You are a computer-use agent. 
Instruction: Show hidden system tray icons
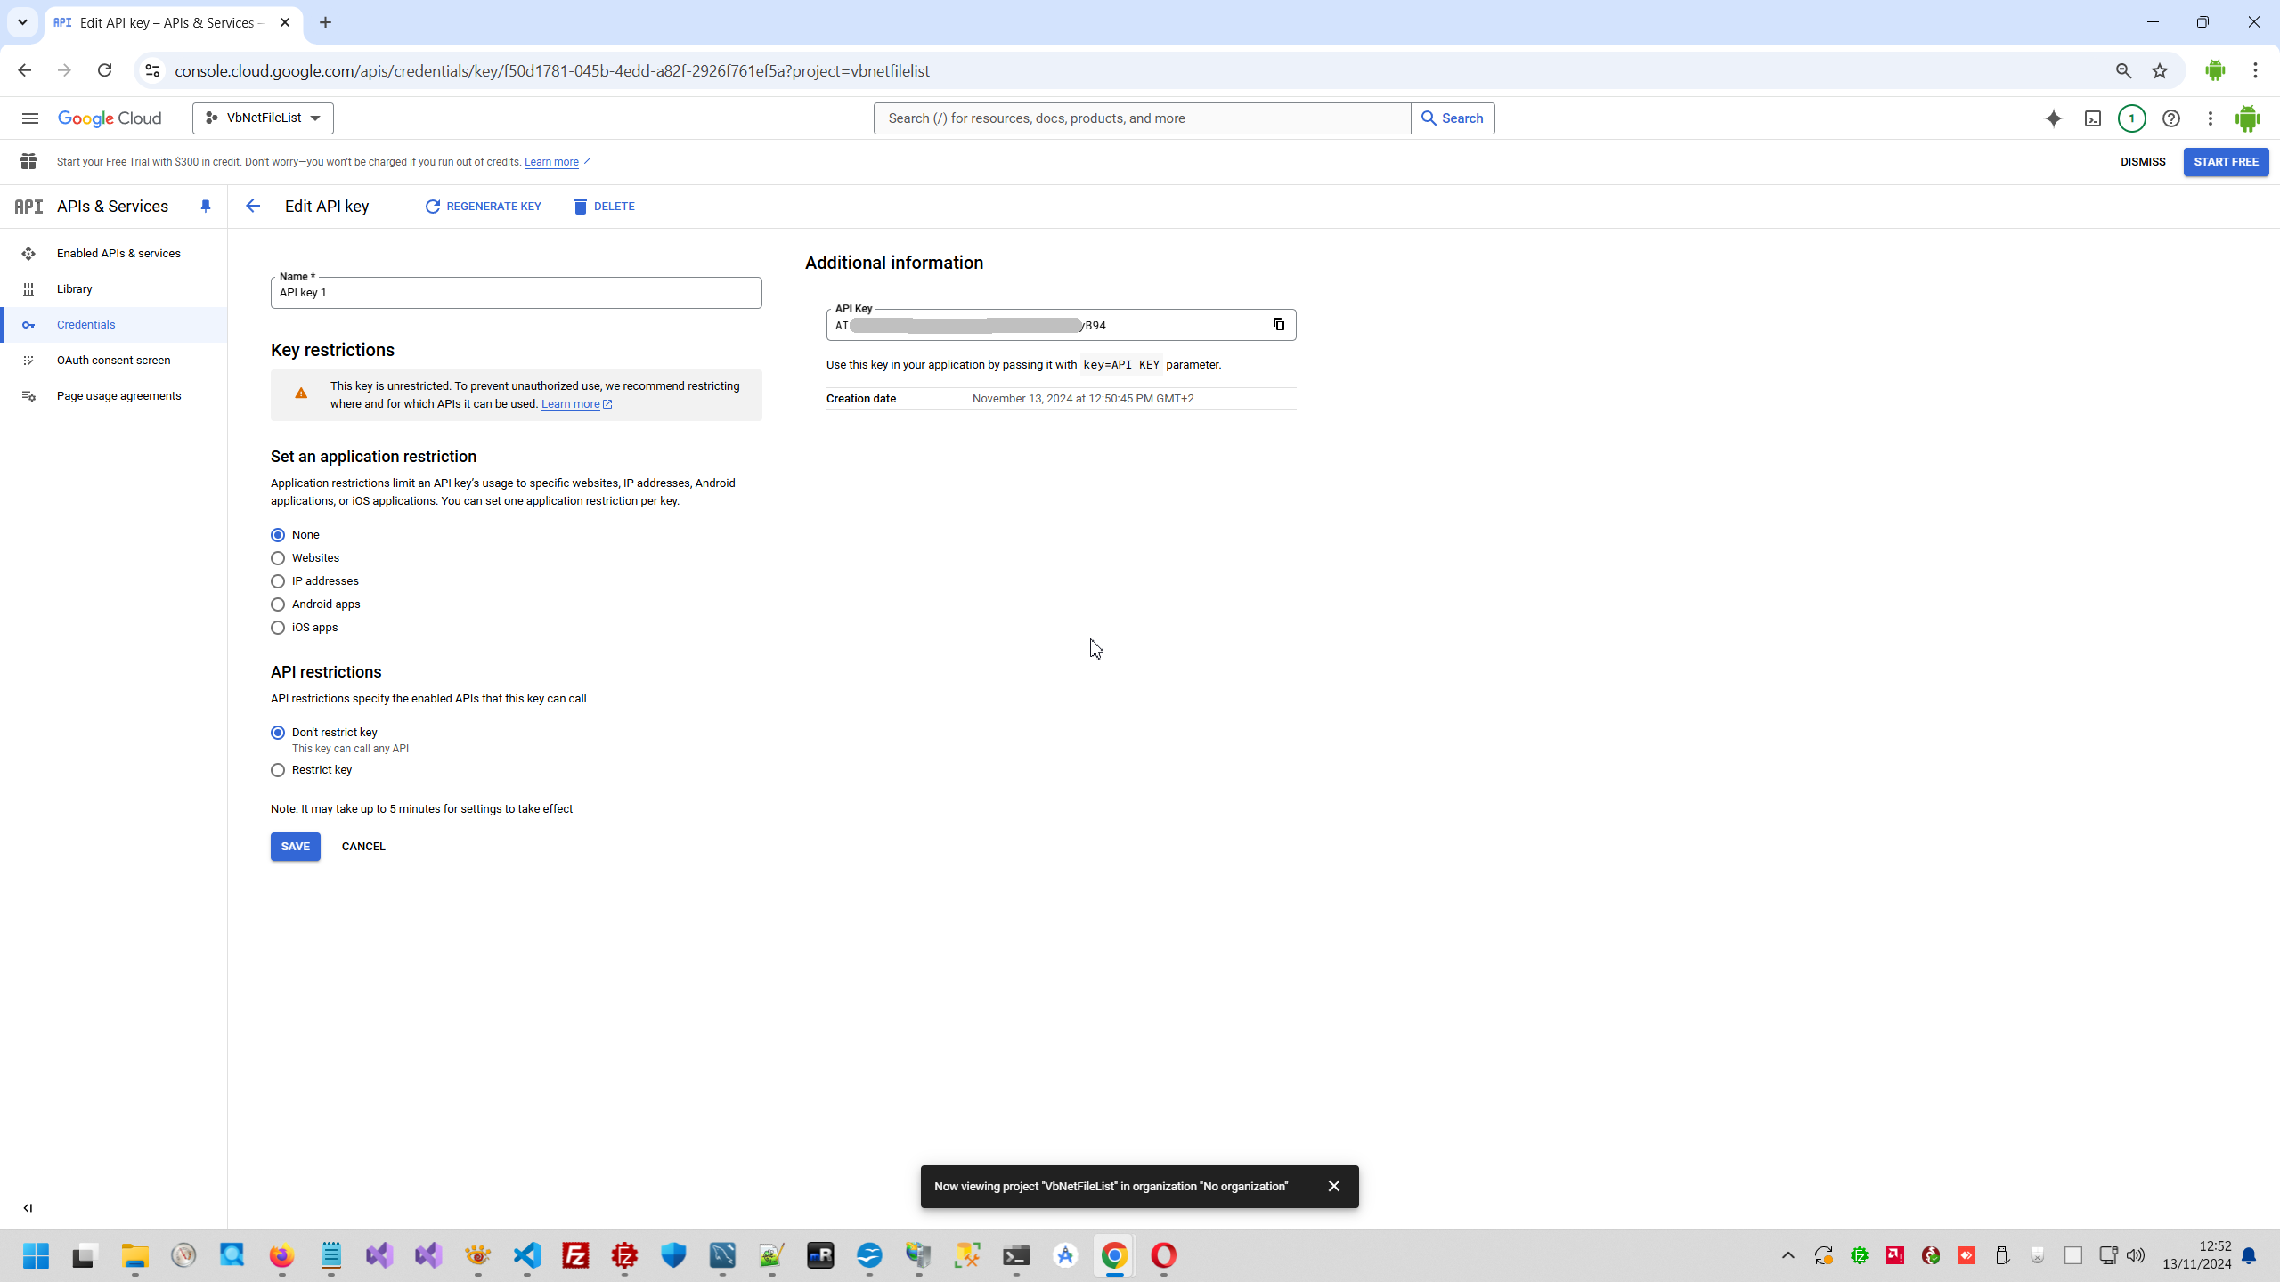[x=1787, y=1256]
